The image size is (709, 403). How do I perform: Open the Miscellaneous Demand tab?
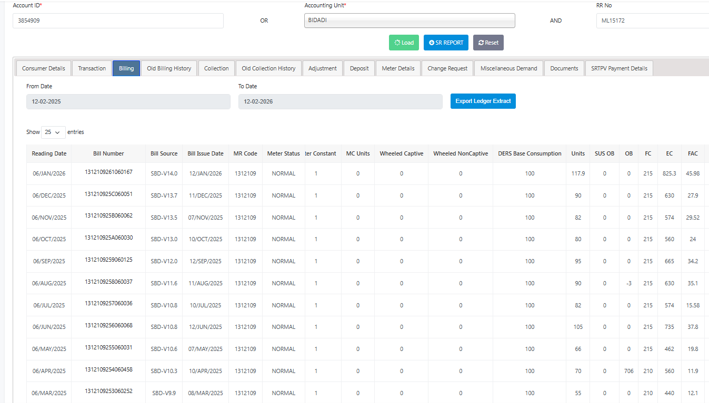(508, 68)
